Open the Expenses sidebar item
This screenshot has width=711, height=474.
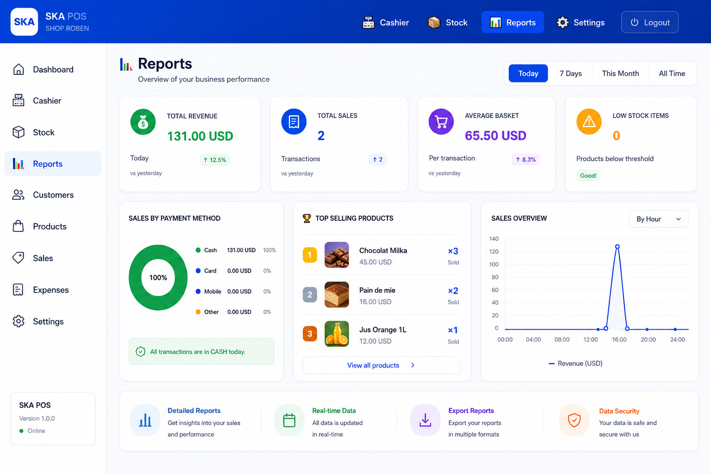click(53, 290)
